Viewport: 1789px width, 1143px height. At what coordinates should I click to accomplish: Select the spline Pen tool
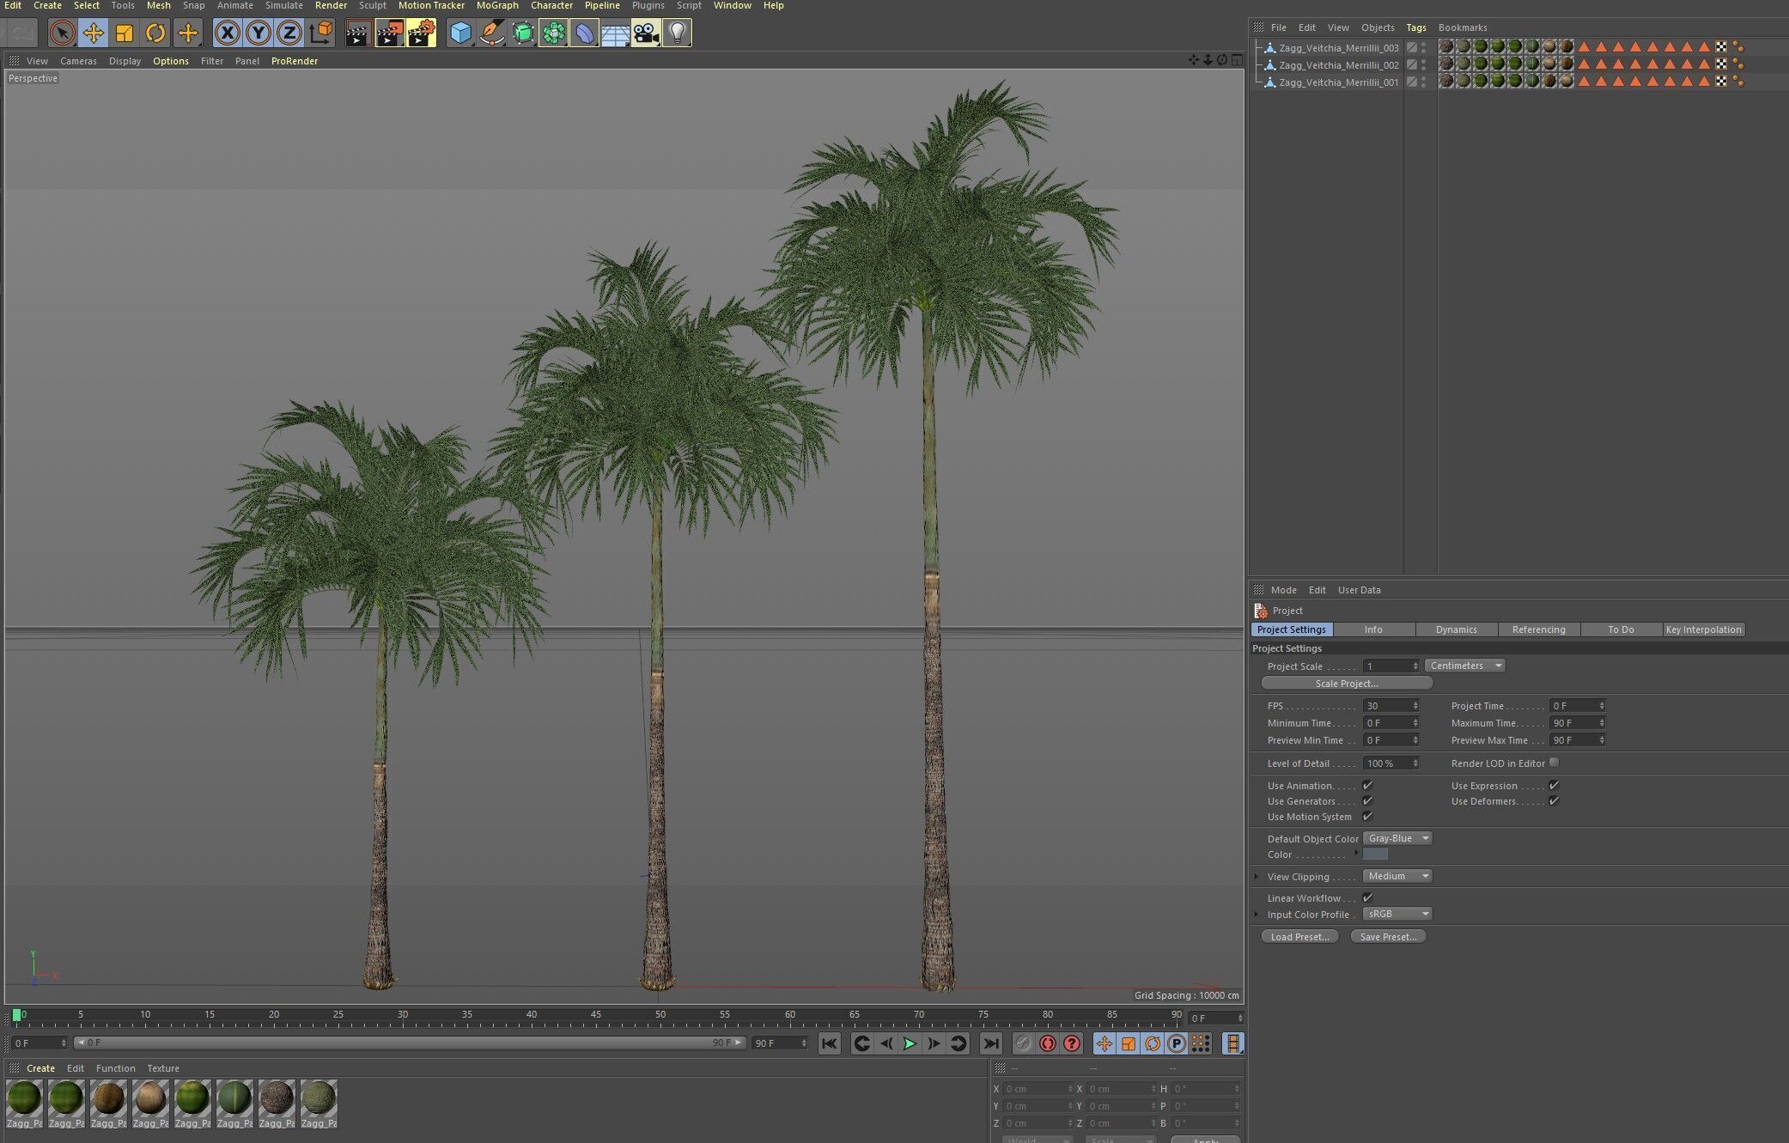click(491, 33)
